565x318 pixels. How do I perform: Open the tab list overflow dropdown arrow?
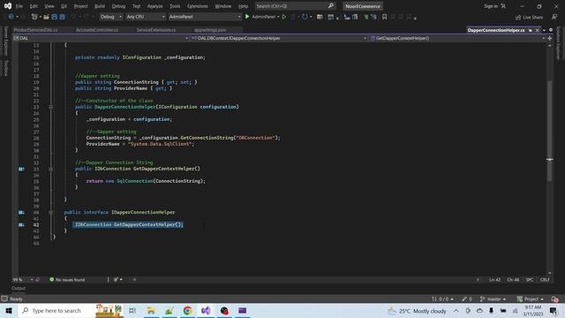(x=544, y=30)
